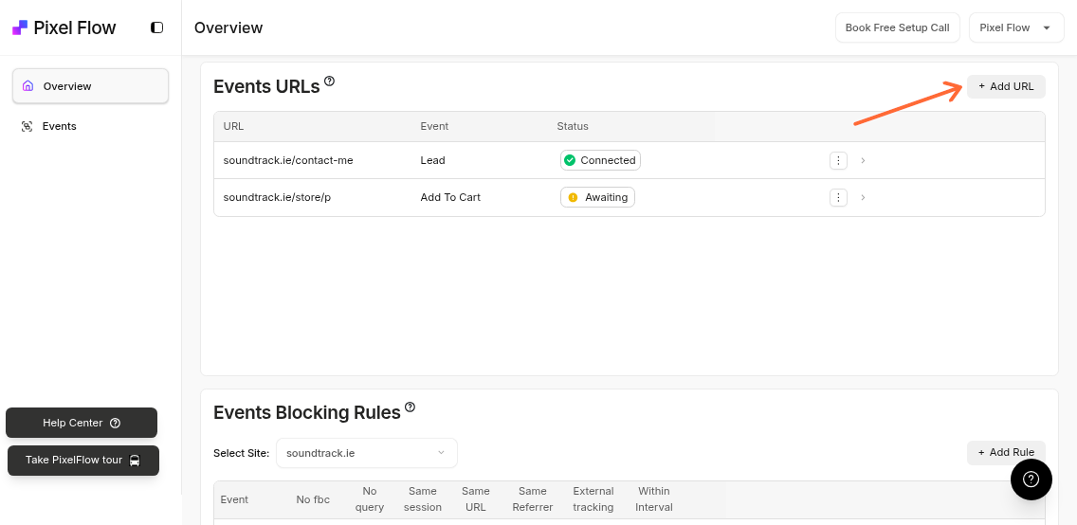
Task: Open the Help Center button
Action: (x=82, y=423)
